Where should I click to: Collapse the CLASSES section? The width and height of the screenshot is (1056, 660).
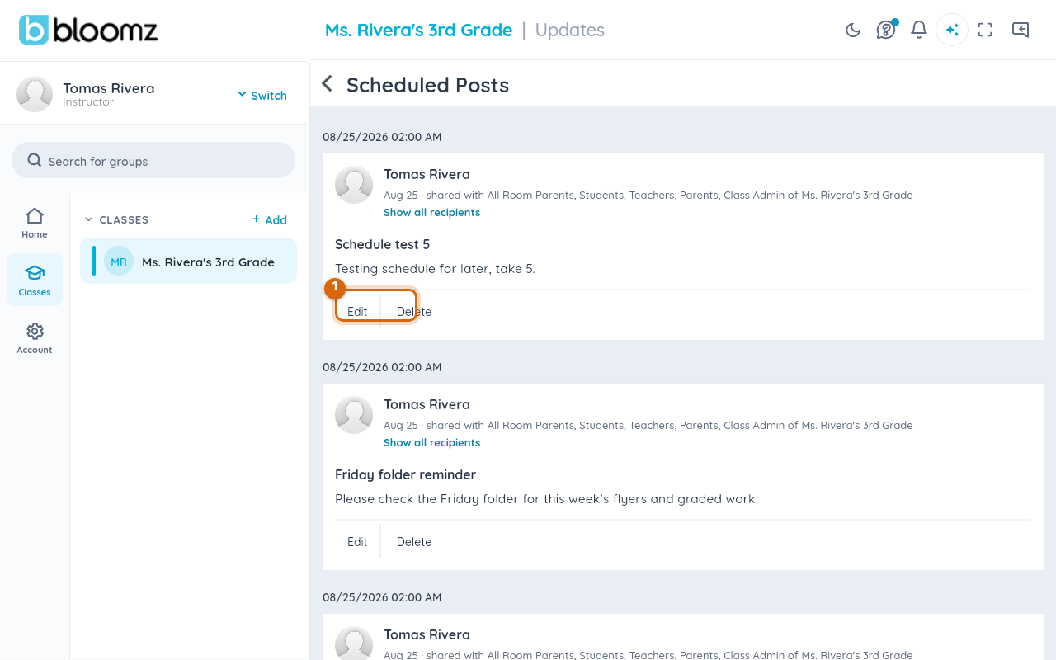(116, 220)
